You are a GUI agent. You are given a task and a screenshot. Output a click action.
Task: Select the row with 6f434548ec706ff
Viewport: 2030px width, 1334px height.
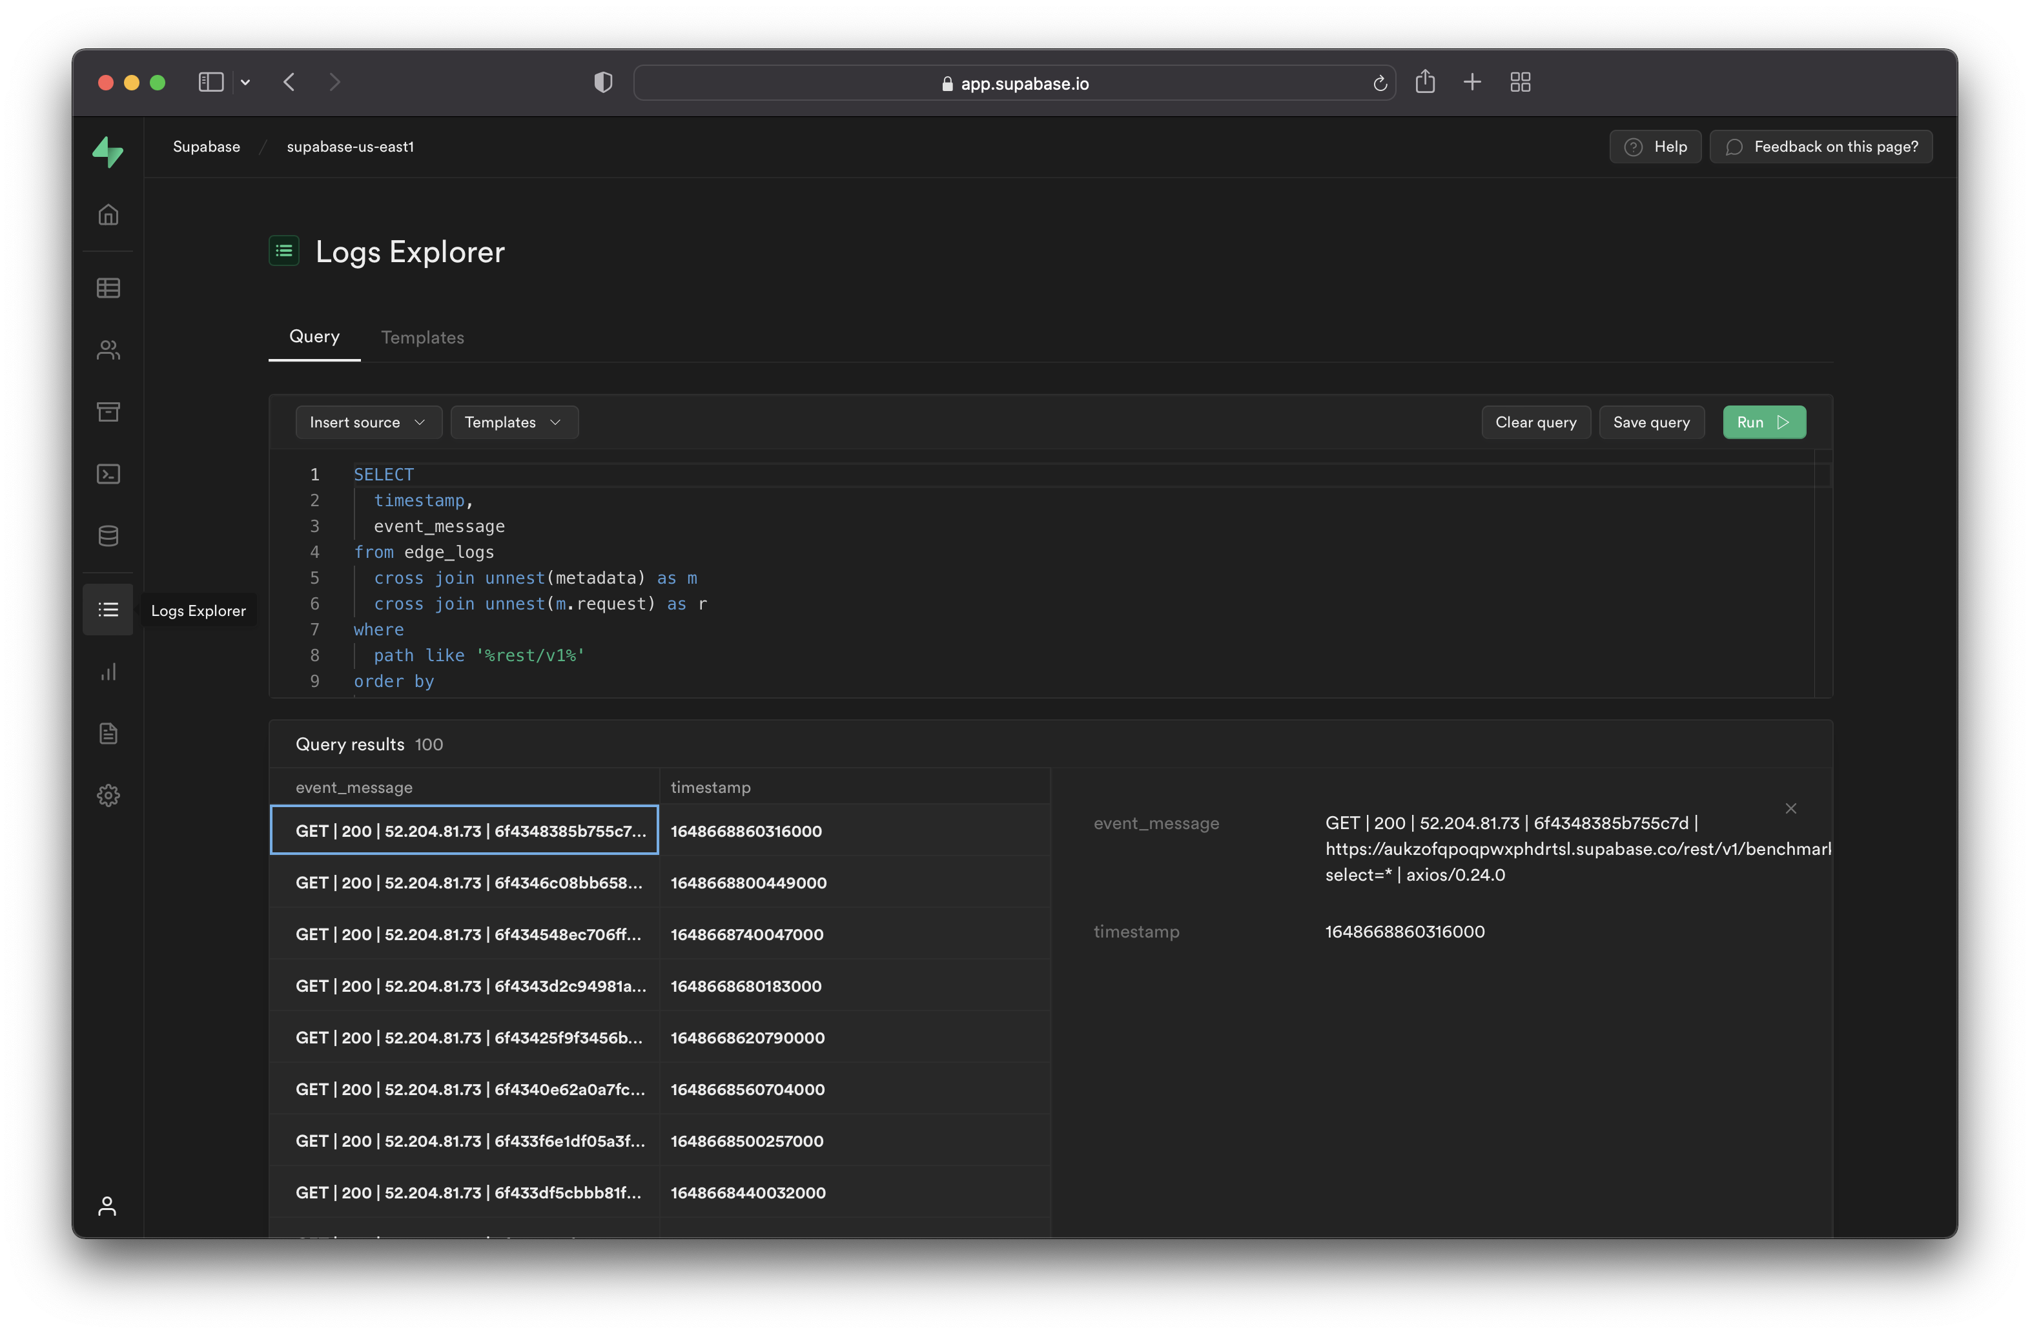[464, 934]
